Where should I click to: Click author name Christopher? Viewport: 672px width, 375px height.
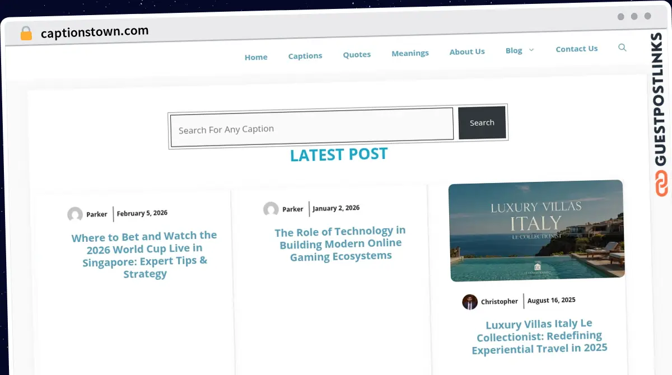500,302
